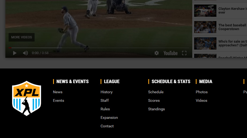The image size is (247, 138).
Task: View the Scores page
Action: [154, 100]
